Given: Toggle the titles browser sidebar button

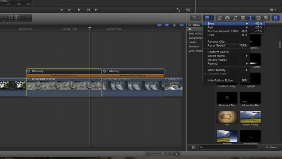Looking at the screenshot, I should click(193, 147).
